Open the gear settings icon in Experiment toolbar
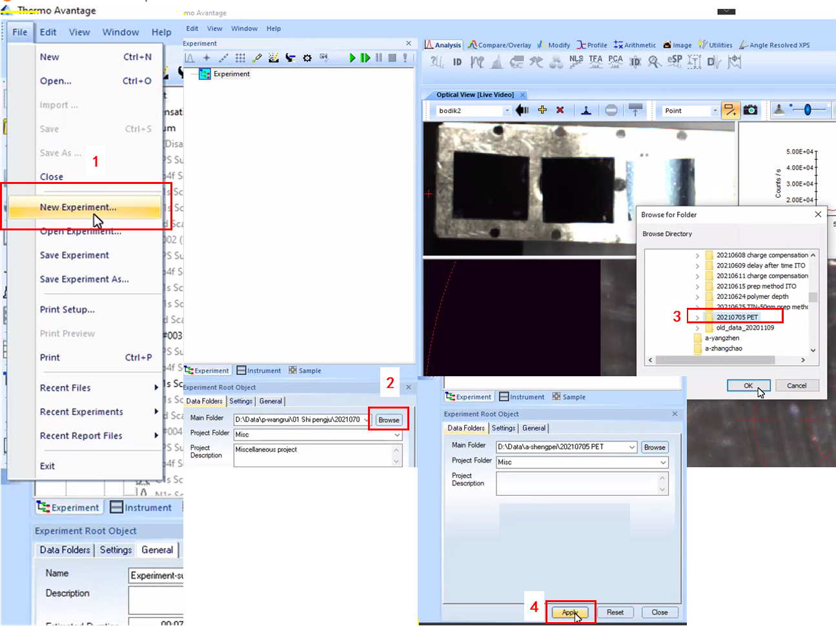Viewport: 836px width, 626px height. (307, 58)
